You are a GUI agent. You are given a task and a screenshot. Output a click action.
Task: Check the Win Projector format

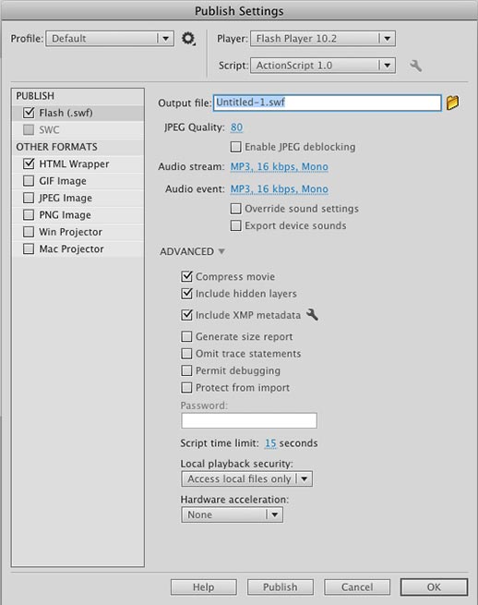(29, 232)
